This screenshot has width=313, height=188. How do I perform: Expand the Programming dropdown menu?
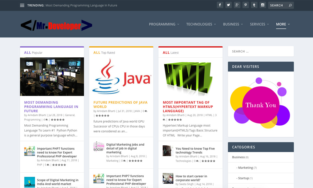[164, 24]
